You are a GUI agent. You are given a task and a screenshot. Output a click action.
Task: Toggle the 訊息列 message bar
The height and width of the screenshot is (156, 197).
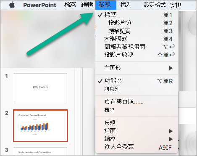(x=137, y=89)
